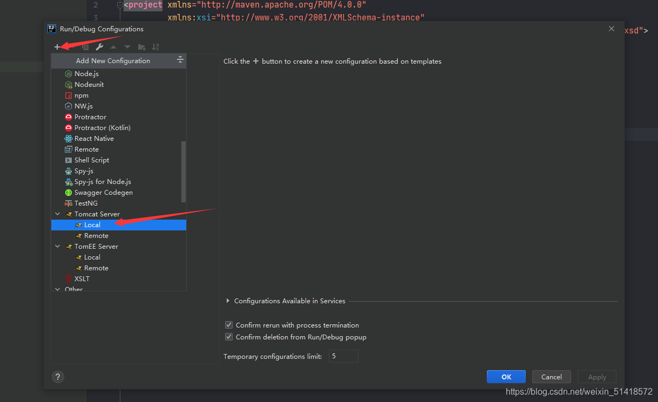Select the "NW.js" list entry
The width and height of the screenshot is (658, 402).
tap(119, 106)
